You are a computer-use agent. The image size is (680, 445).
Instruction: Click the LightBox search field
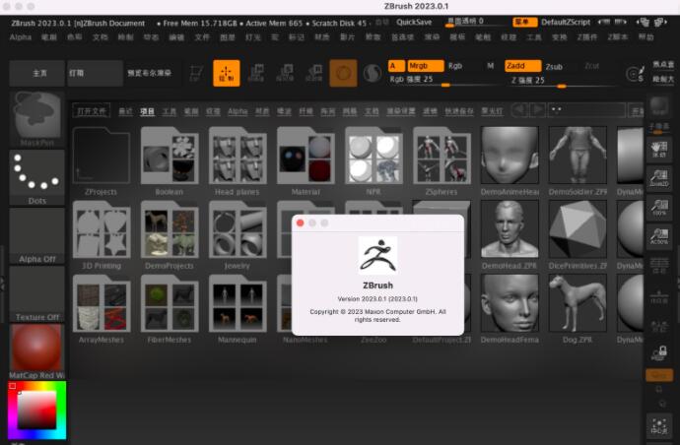[586, 110]
